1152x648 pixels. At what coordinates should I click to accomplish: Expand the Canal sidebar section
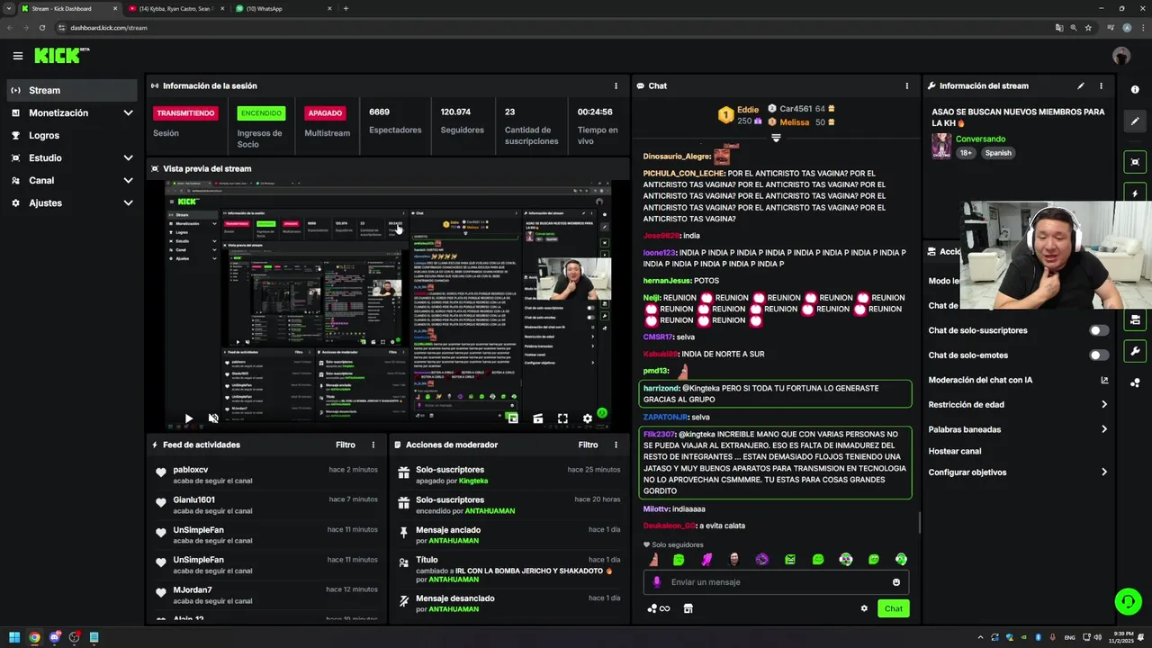(x=74, y=180)
